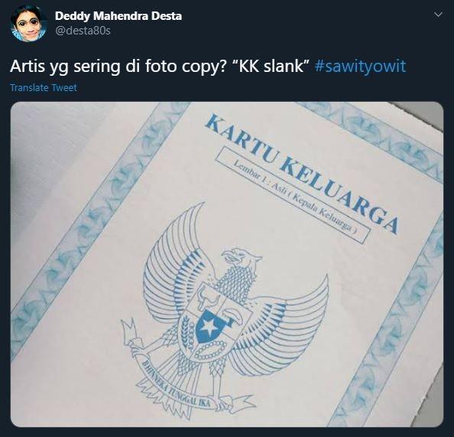The image size is (454, 437).
Task: Click the tweet text about KK slank
Action: pyautogui.click(x=160, y=67)
